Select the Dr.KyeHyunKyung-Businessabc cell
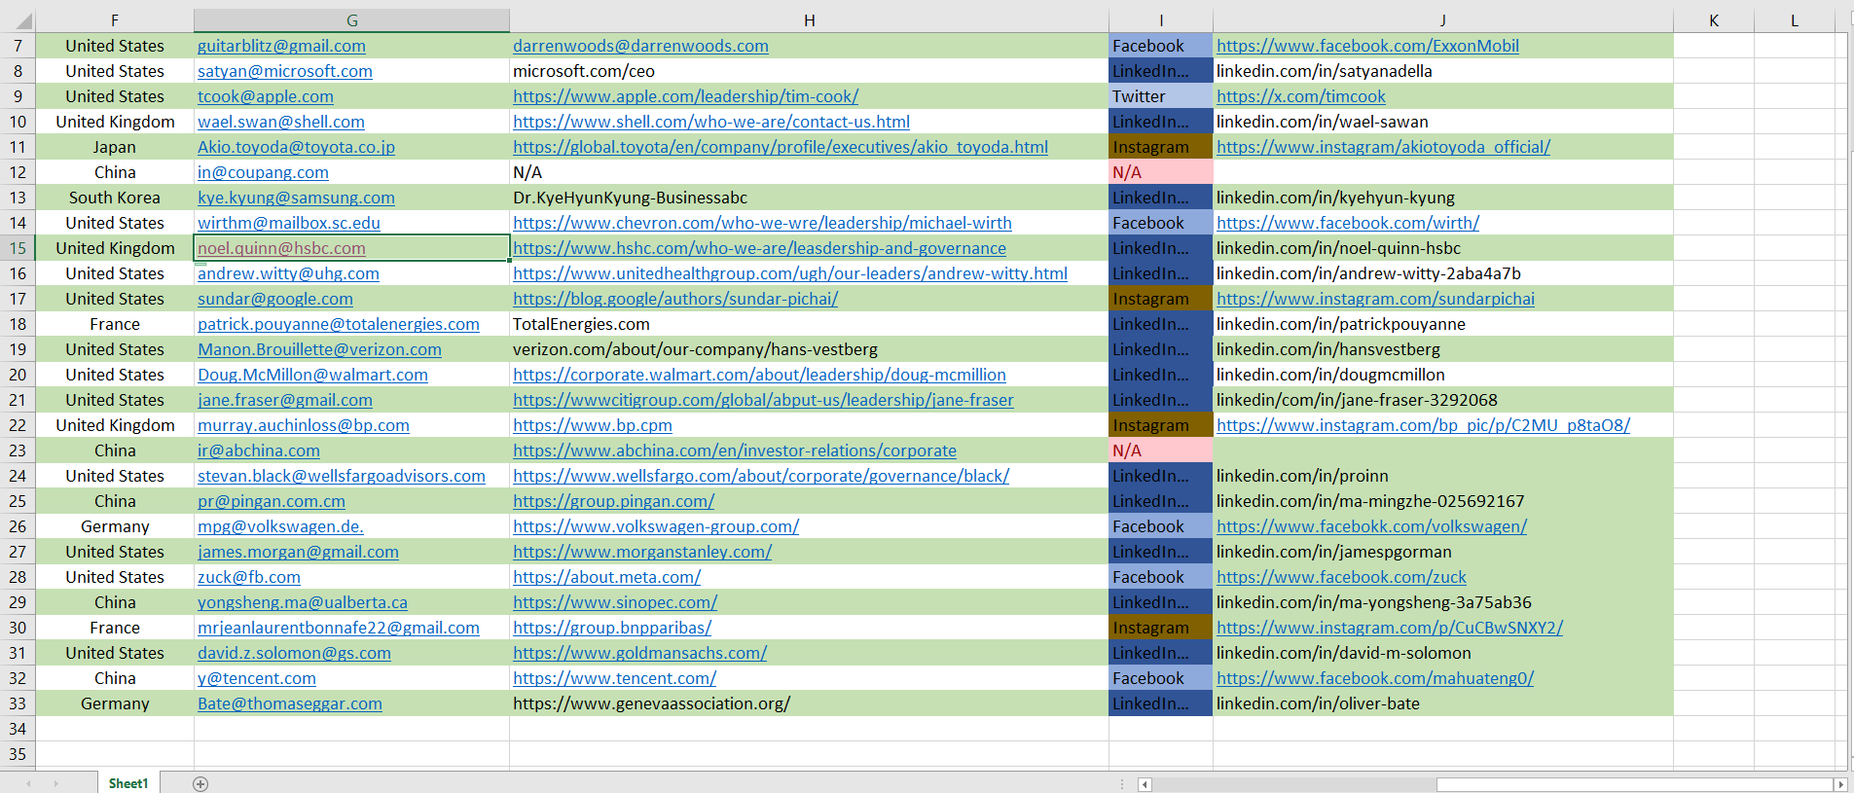 pyautogui.click(x=809, y=198)
